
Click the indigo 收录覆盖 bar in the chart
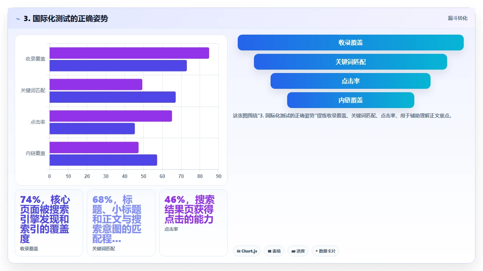(118, 65)
